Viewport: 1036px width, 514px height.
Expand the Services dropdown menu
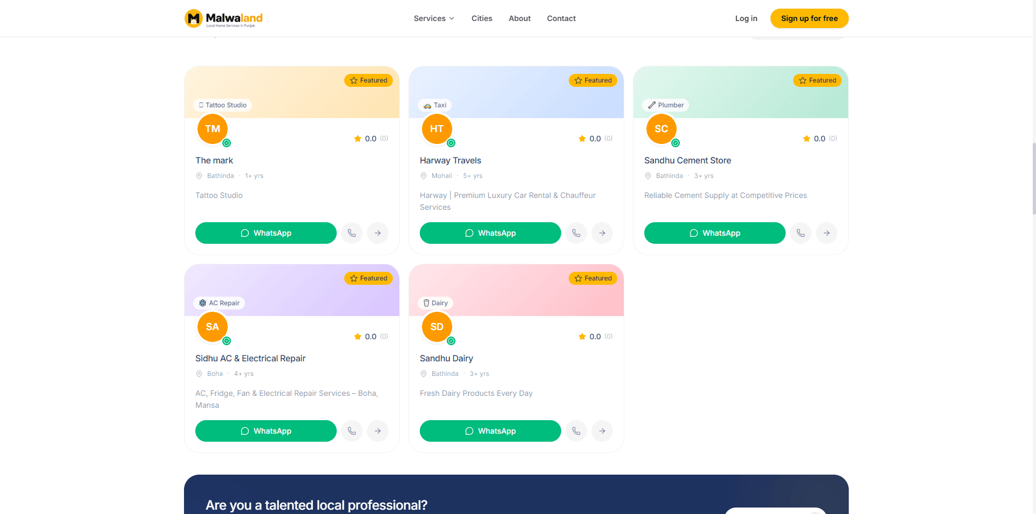click(434, 18)
